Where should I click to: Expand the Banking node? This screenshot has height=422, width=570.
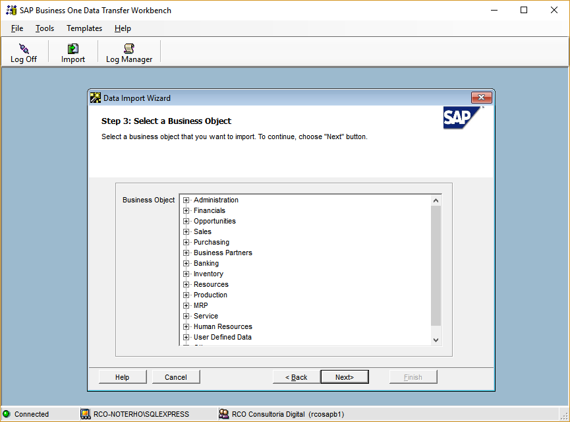(x=186, y=263)
